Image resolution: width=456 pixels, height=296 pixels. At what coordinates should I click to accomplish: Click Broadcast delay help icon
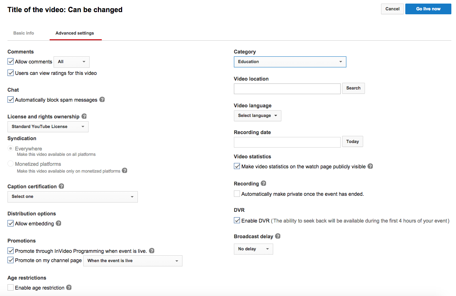pyautogui.click(x=278, y=236)
